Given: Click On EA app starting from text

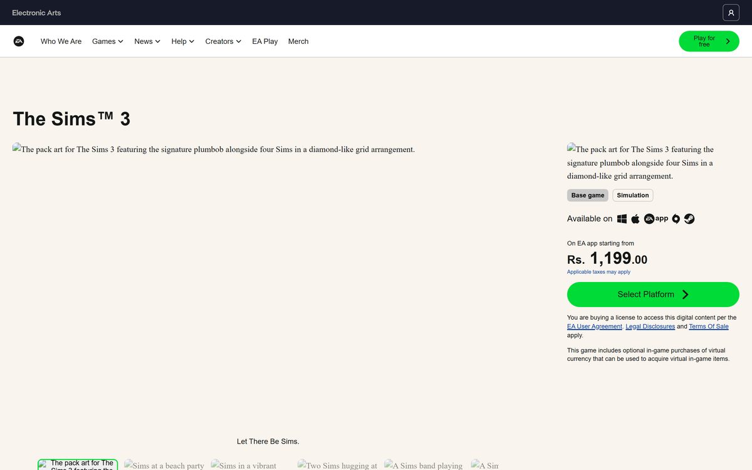Looking at the screenshot, I should tap(600, 243).
